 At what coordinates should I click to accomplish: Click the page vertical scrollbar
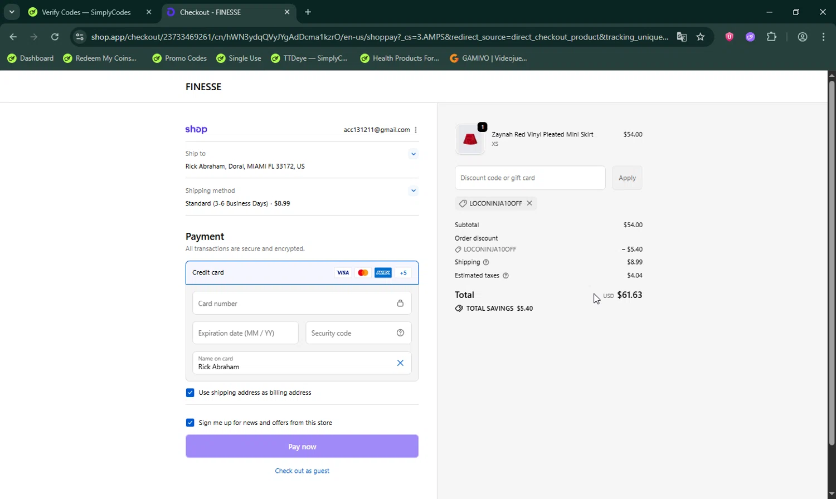click(832, 263)
